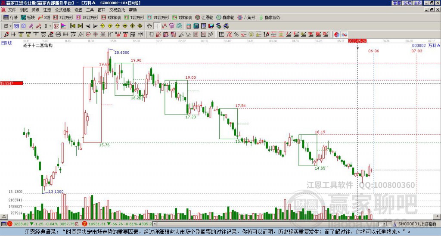Select the circled crosshair target drawing tool
The height and width of the screenshot is (236, 441).
point(88,34)
